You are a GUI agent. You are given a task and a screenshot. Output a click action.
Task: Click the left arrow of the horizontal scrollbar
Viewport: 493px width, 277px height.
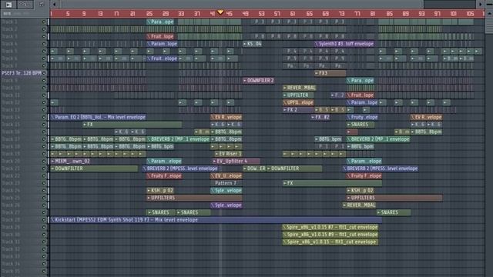tap(55, 5)
